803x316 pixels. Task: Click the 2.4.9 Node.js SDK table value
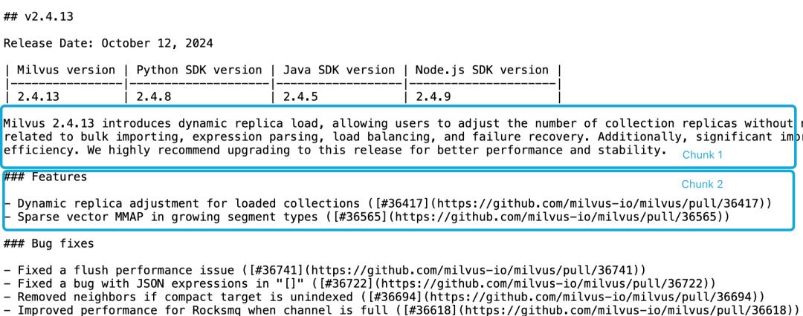click(x=433, y=97)
